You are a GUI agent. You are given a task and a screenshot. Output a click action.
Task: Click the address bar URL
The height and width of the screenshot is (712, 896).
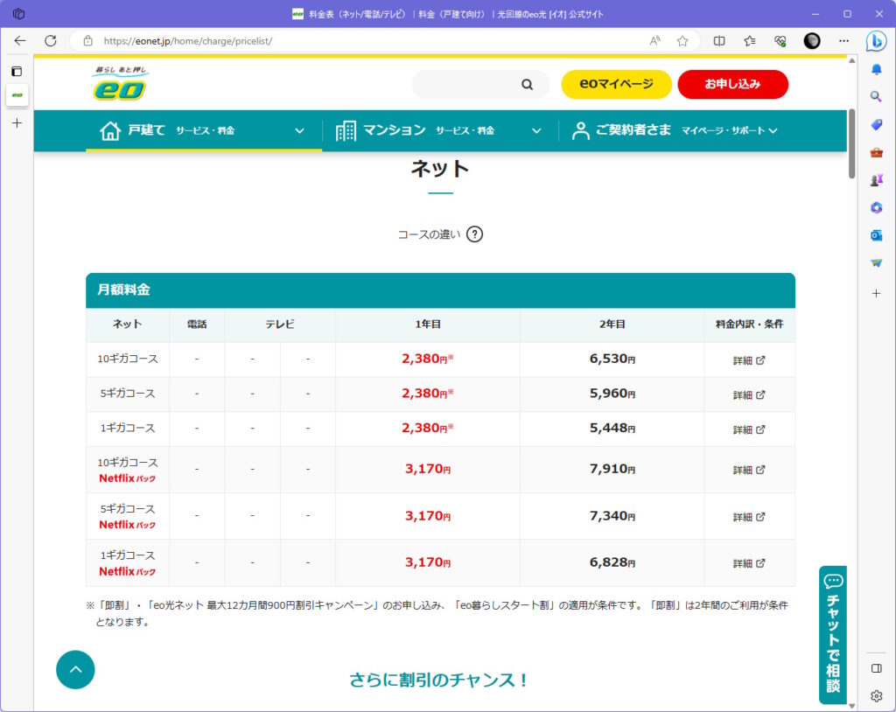coord(188,41)
